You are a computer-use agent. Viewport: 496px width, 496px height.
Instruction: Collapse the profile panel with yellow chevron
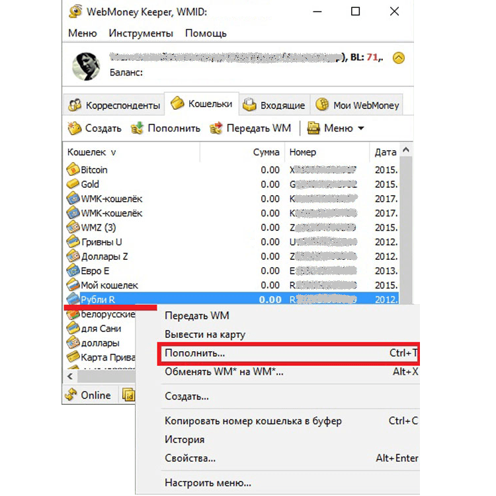(399, 58)
